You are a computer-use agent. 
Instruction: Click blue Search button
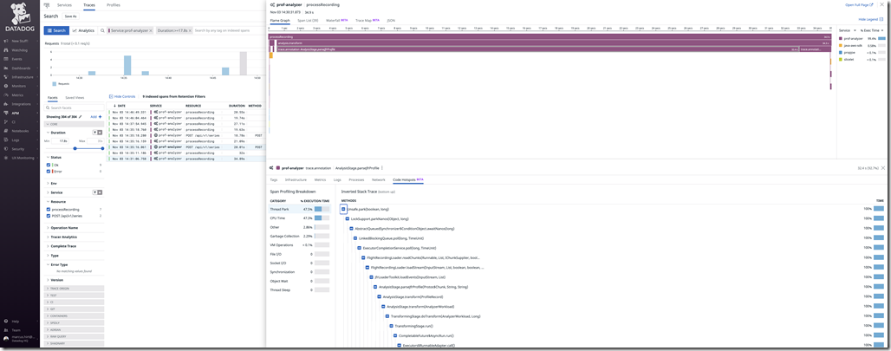pos(56,30)
